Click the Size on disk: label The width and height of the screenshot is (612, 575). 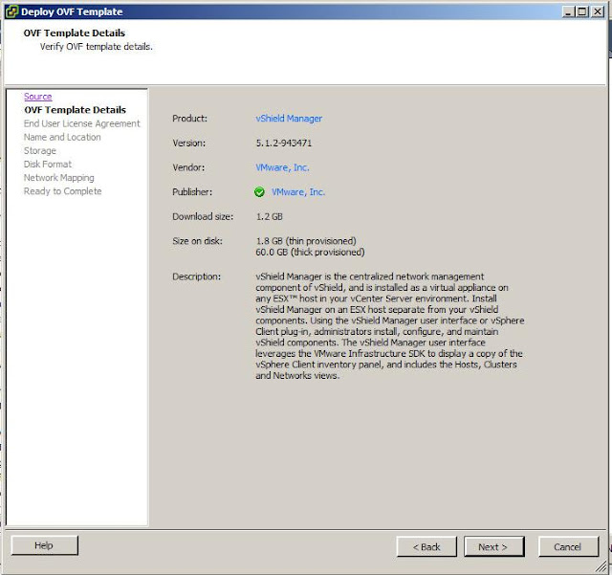pos(198,241)
